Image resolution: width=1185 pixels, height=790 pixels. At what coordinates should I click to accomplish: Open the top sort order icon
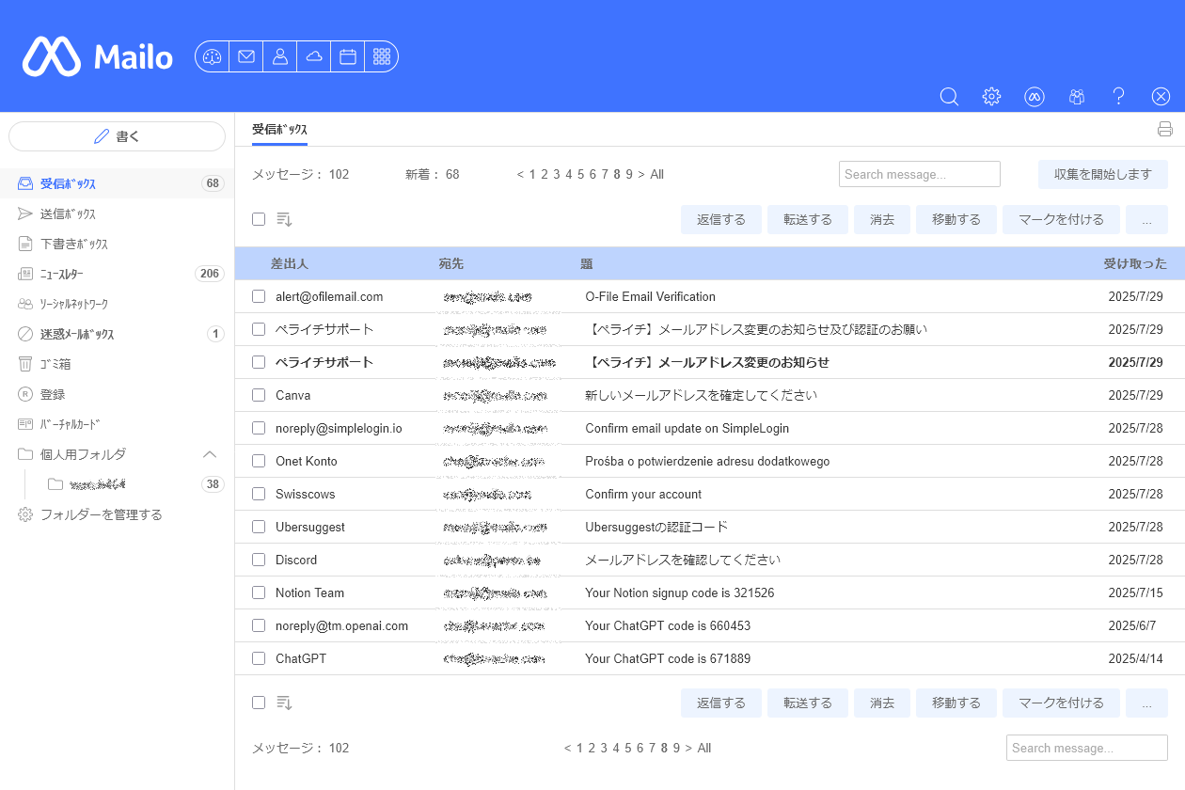tap(284, 219)
